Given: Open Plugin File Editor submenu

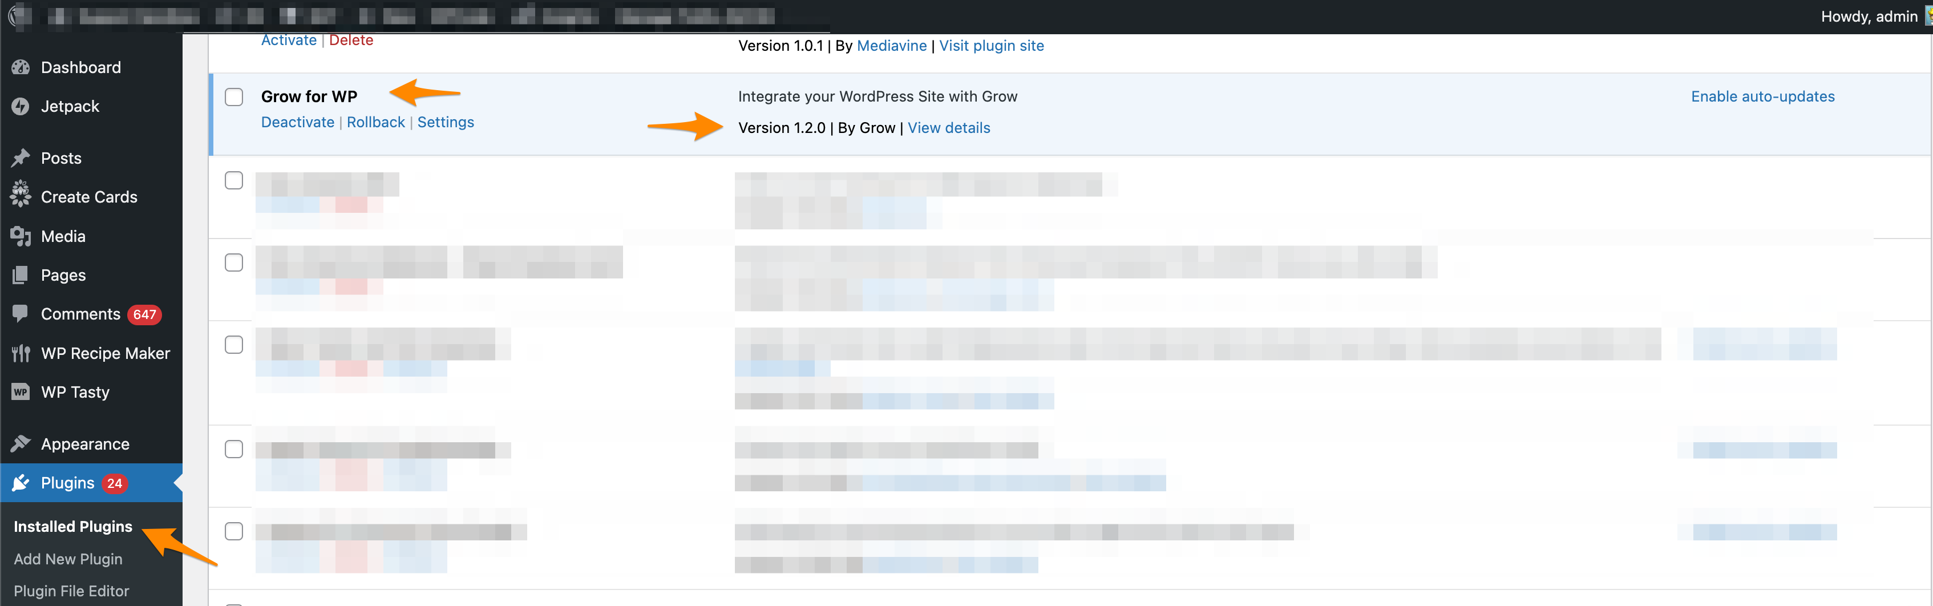Looking at the screenshot, I should [x=71, y=591].
